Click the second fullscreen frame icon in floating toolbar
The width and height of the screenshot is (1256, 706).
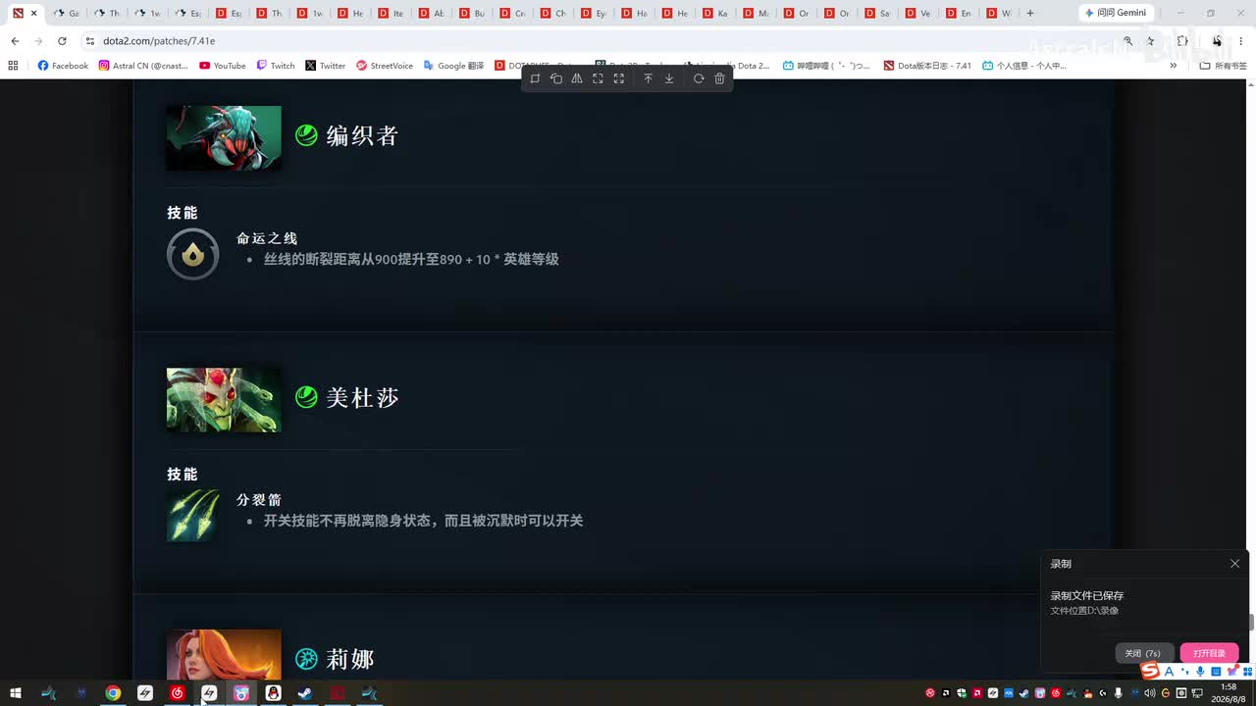619,78
